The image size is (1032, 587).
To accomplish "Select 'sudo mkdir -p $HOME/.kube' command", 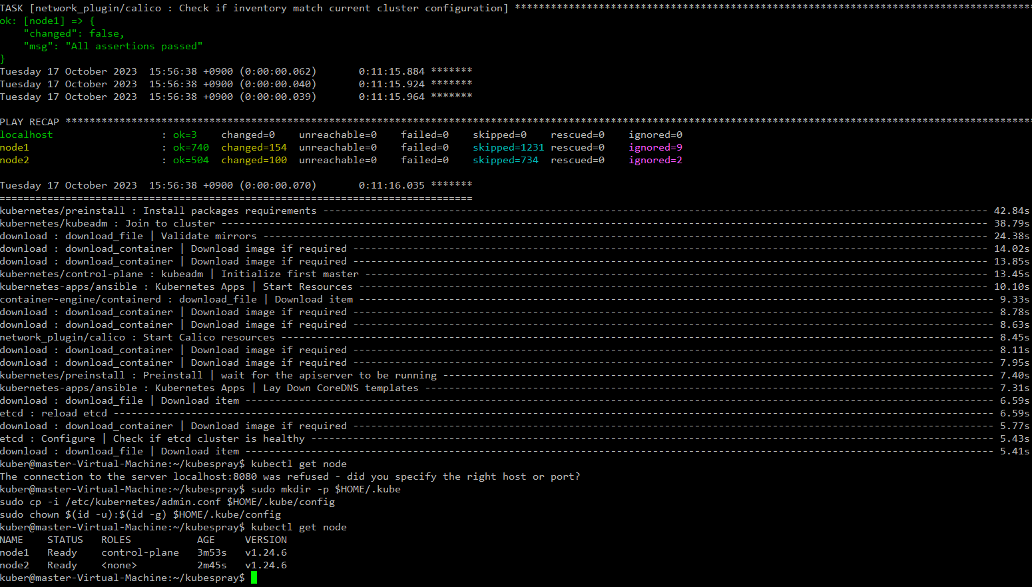I will [x=326, y=489].
